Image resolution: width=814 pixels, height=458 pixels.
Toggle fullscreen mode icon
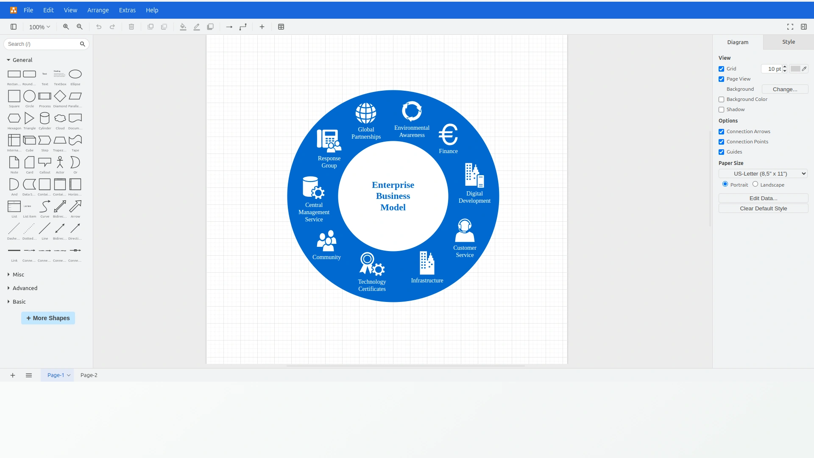(x=790, y=27)
